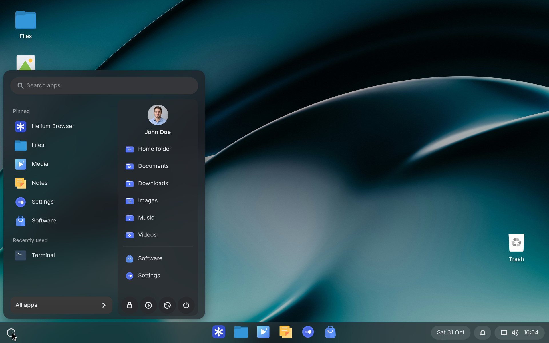Open the Videos folder shortcut
Screen dimensions: 549x343
click(158, 235)
